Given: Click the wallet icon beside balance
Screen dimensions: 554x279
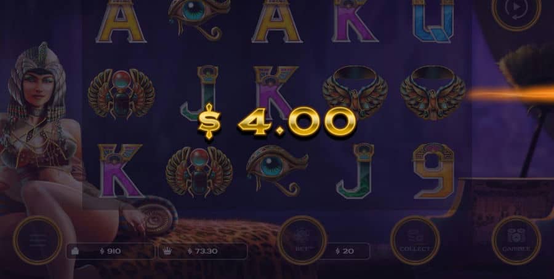Looking at the screenshot, I should tap(75, 251).
